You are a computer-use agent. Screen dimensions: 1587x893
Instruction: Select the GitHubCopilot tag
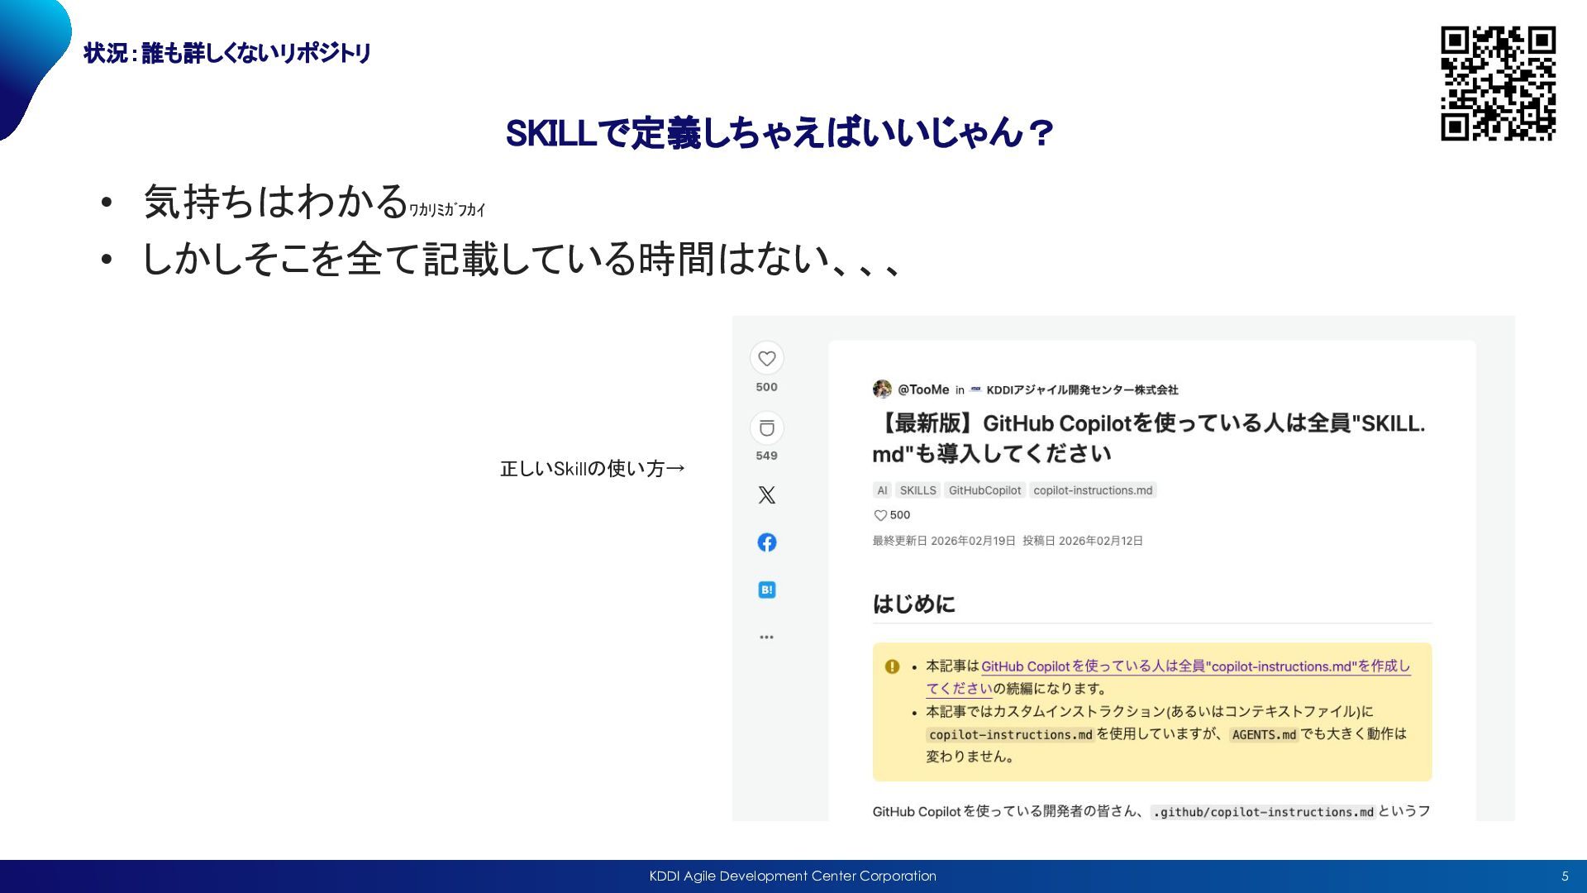pos(984,490)
